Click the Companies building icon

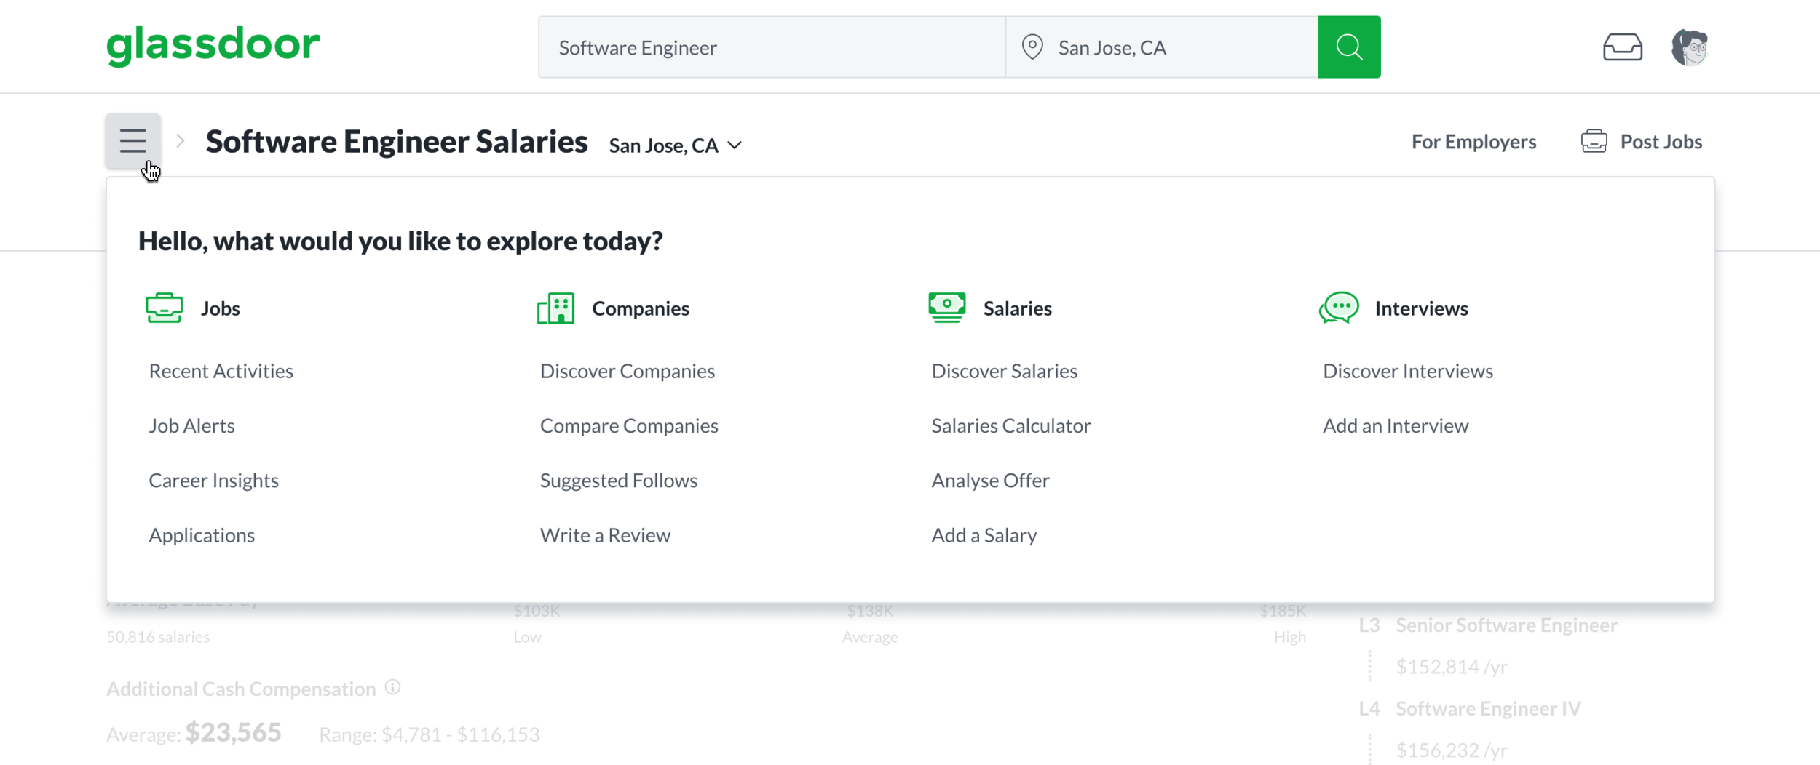coord(555,308)
